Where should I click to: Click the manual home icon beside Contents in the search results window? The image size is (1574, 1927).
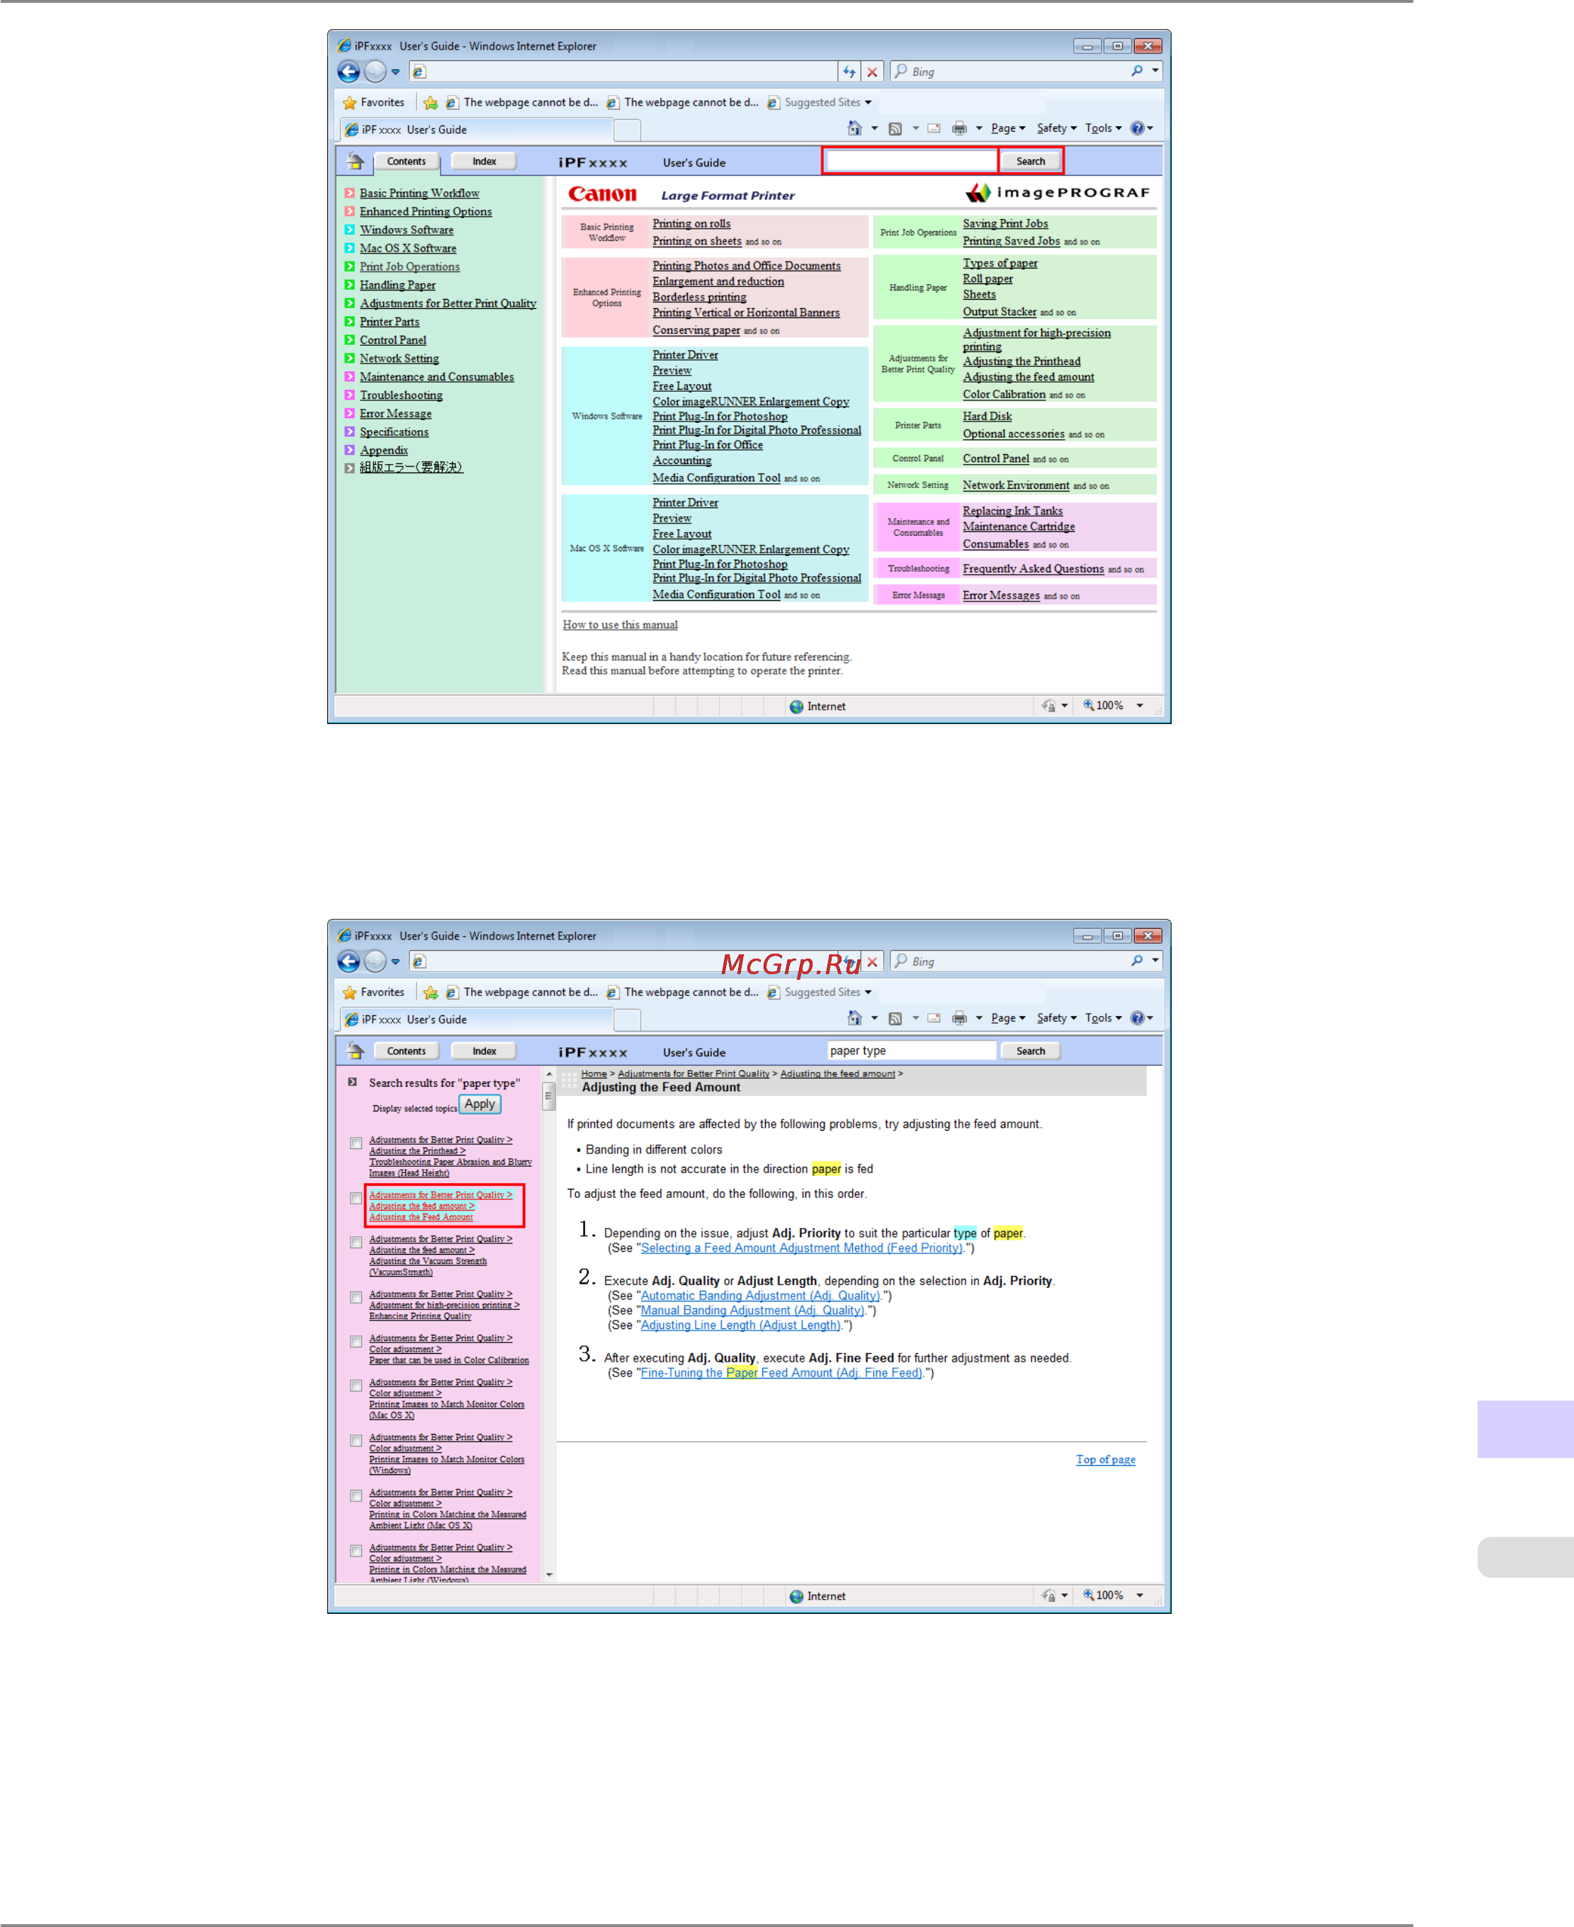point(356,1051)
